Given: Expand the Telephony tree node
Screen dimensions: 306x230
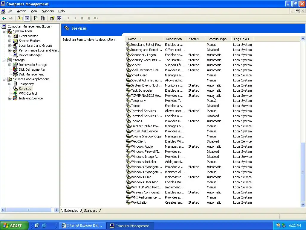Looking at the screenshot, I should pyautogui.click(x=10, y=84).
